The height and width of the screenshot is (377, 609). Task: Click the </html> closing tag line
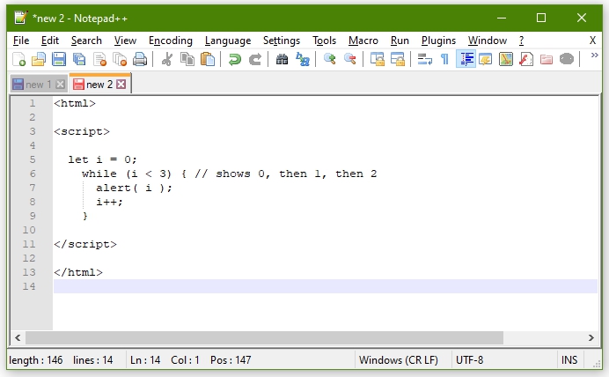pos(78,272)
